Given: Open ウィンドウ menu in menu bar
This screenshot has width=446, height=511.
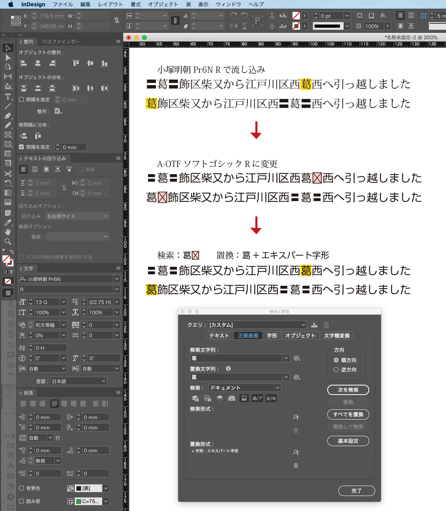Looking at the screenshot, I should [x=228, y=4].
